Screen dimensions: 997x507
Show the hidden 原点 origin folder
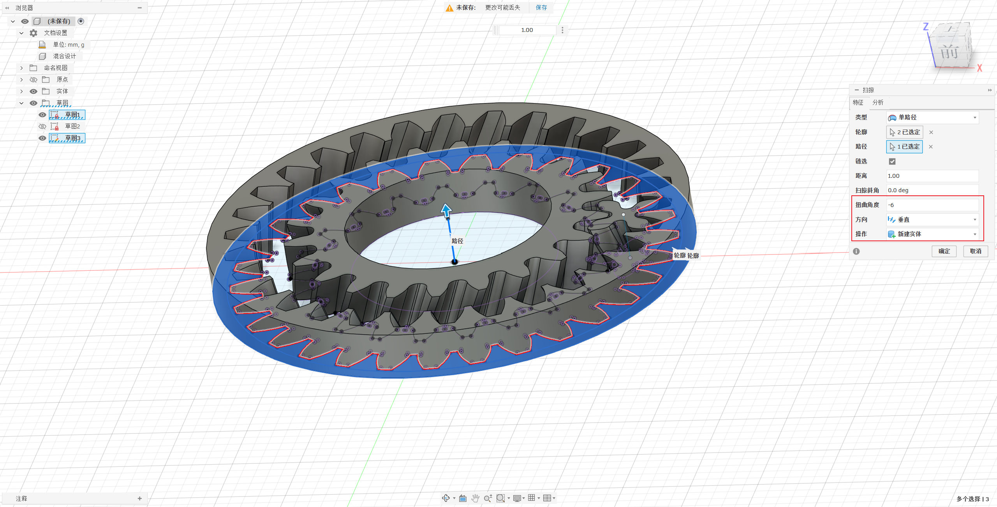click(33, 80)
